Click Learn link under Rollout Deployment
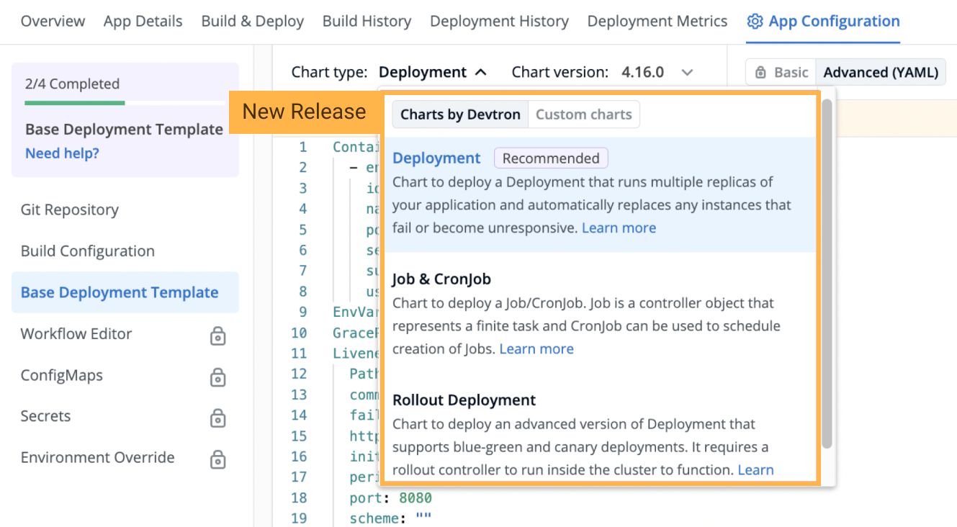Viewport: 957px width, 527px height. [x=755, y=470]
